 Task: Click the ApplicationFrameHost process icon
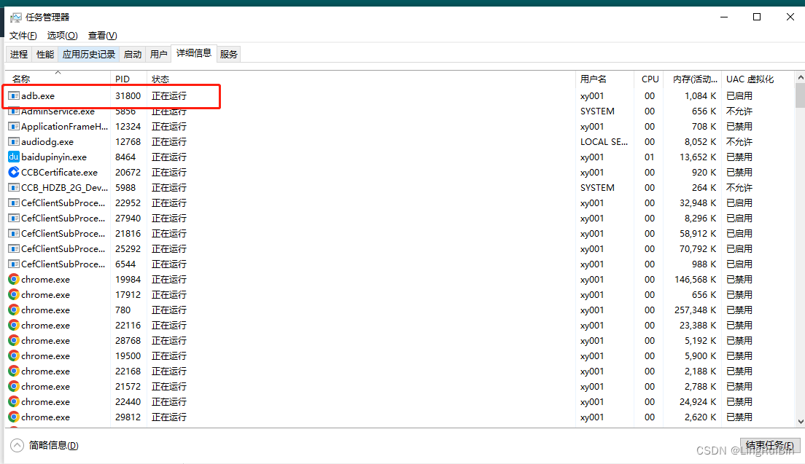pyautogui.click(x=14, y=126)
